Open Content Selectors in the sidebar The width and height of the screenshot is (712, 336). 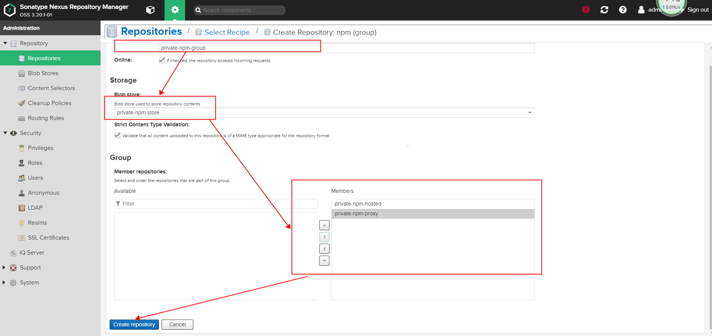[x=50, y=88]
